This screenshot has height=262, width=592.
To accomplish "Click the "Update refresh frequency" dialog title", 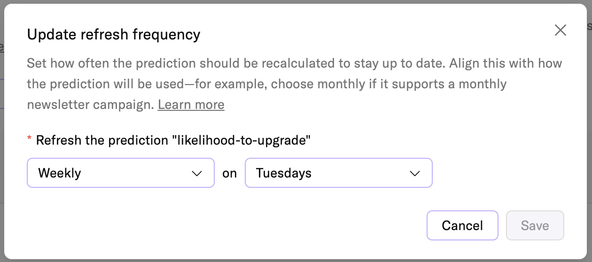I will point(114,34).
